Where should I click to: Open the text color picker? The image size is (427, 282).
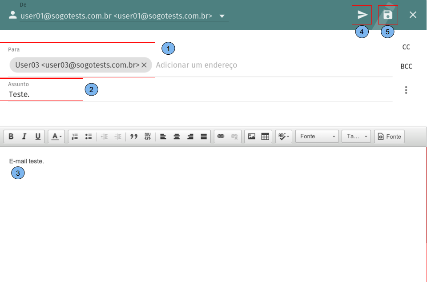[56, 137]
